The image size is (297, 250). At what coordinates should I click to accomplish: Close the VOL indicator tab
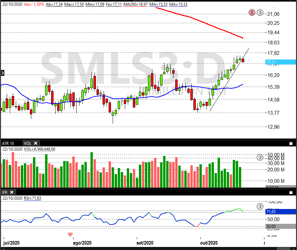[36, 143]
